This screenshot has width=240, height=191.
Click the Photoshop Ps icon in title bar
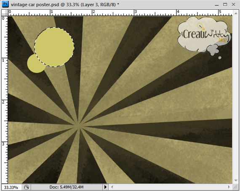tap(5, 4)
